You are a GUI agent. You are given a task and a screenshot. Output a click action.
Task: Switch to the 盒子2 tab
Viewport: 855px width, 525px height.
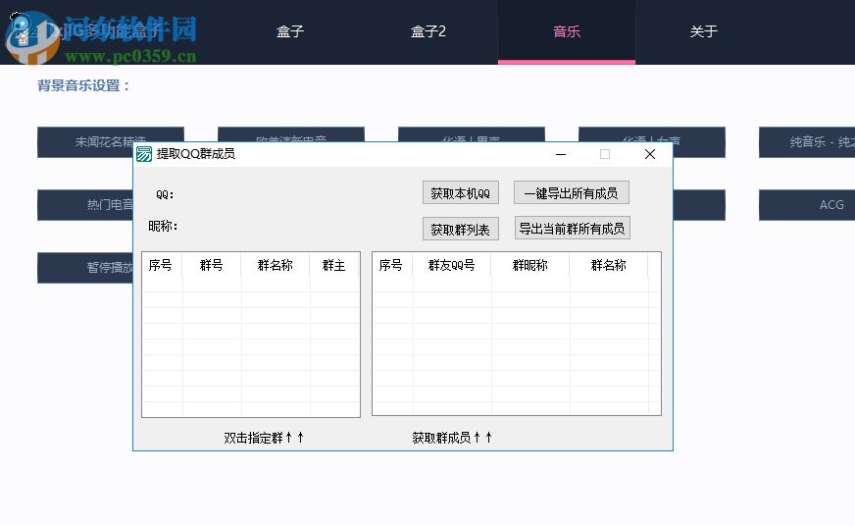click(x=428, y=31)
